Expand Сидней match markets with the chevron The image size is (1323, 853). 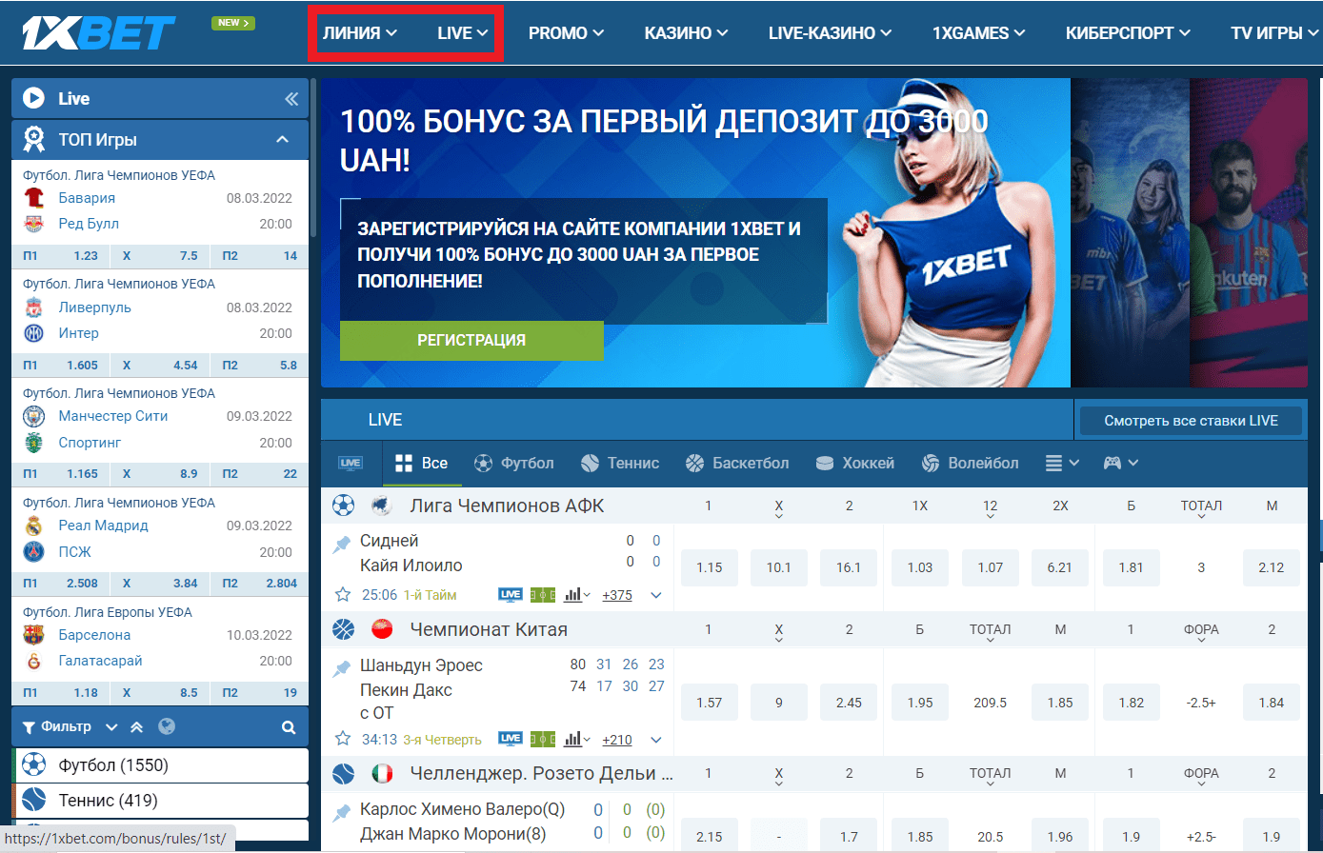(656, 595)
